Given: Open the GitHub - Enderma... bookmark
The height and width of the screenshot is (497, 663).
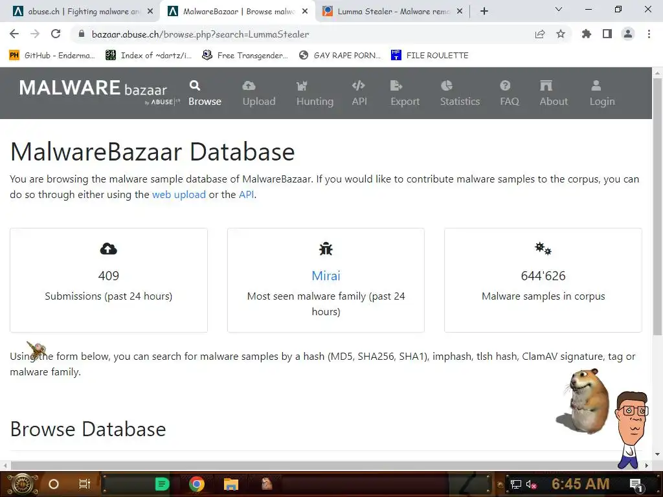Looking at the screenshot, I should point(52,56).
